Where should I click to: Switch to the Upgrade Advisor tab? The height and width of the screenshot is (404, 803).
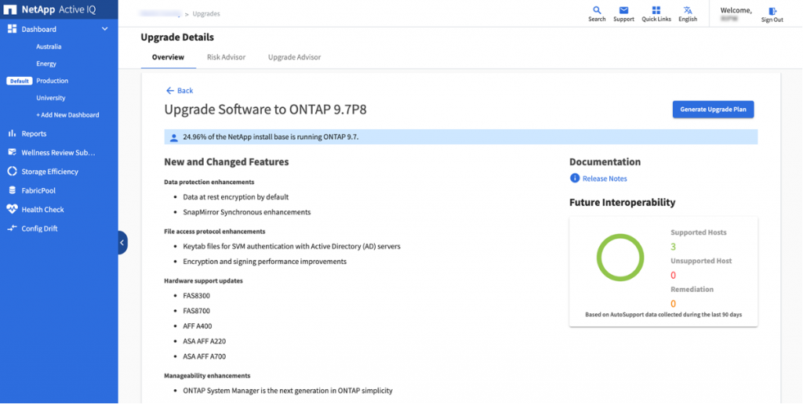pyautogui.click(x=295, y=57)
